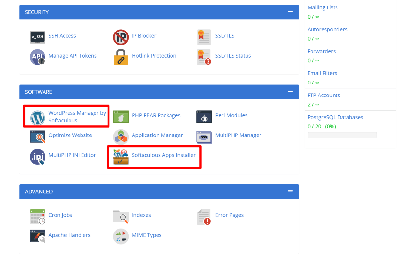Image resolution: width=406 pixels, height=257 pixels.
Task: Open the SSL/TLS link
Action: pos(225,36)
